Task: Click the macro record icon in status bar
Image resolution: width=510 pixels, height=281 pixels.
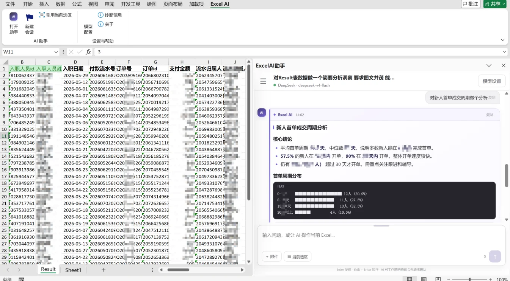Action: (x=22, y=279)
